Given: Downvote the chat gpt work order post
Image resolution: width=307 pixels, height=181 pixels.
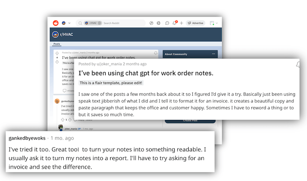Looking at the screenshot, I should point(57,62).
